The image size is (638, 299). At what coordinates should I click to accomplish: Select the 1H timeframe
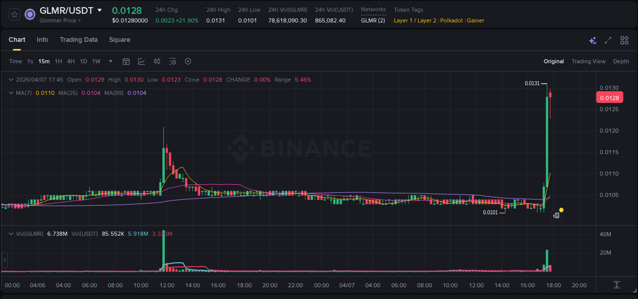click(58, 61)
